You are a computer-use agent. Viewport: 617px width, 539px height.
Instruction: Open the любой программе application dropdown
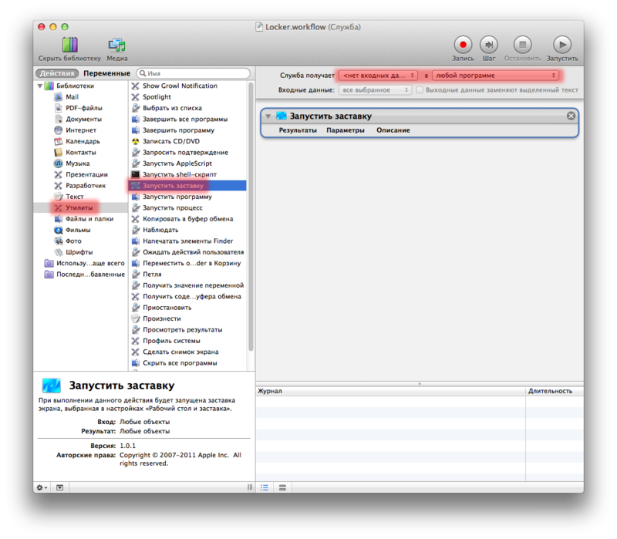tap(495, 75)
